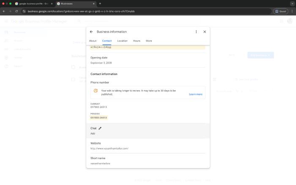Go back using the dialog's back arrow
The image size is (296, 185).
click(x=91, y=32)
